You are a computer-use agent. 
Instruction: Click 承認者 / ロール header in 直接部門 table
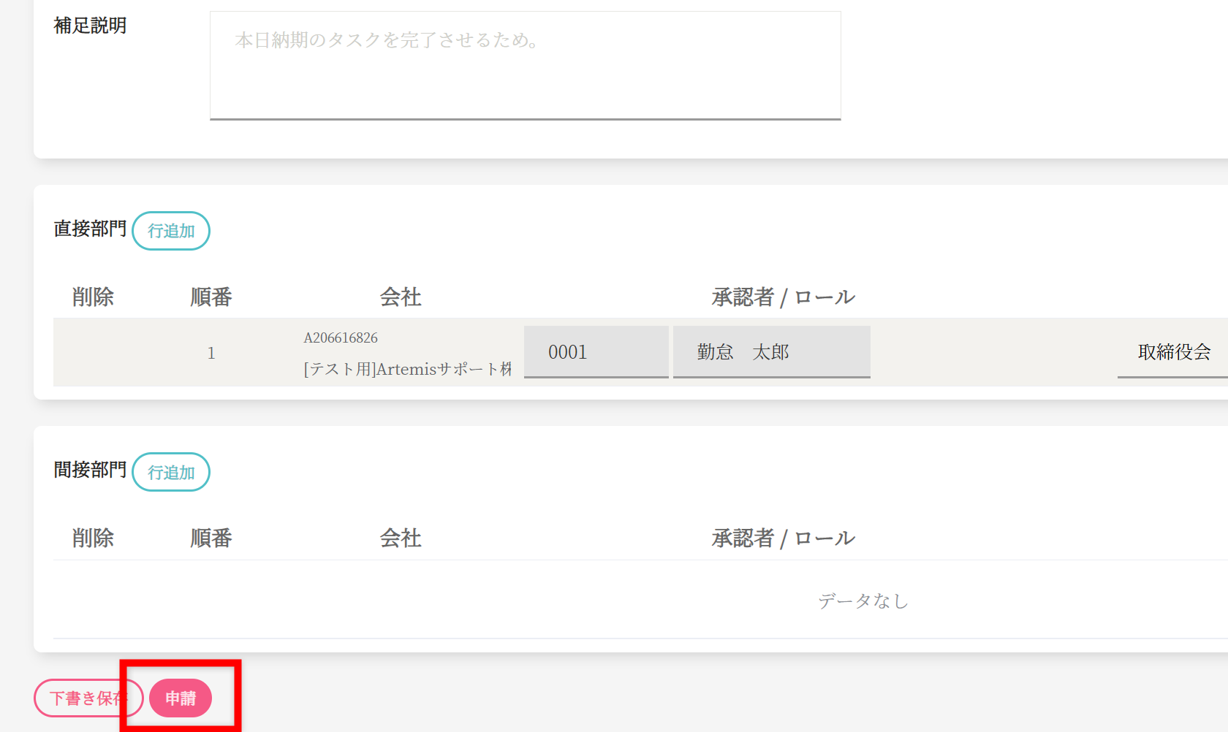coord(783,297)
